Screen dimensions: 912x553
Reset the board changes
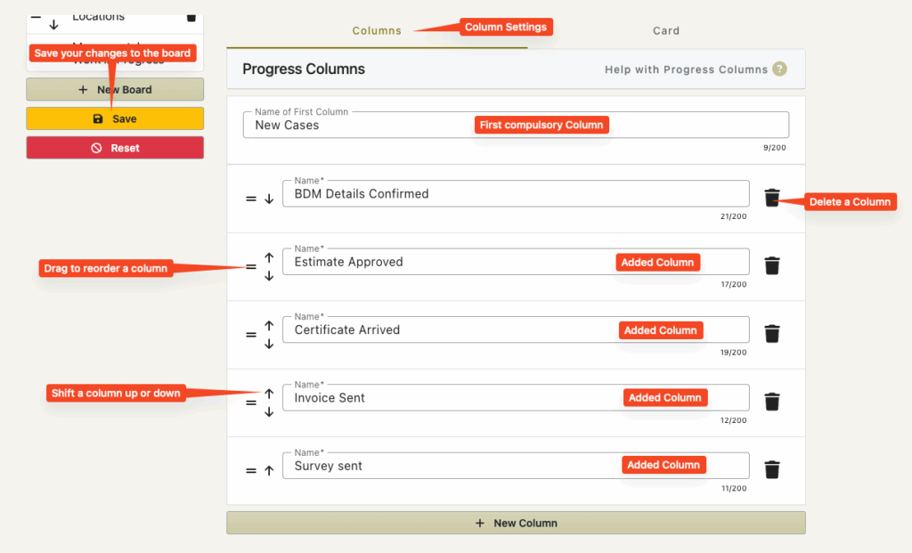point(115,148)
